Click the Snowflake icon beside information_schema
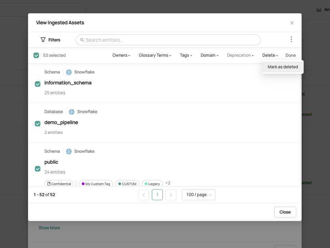 69,72
